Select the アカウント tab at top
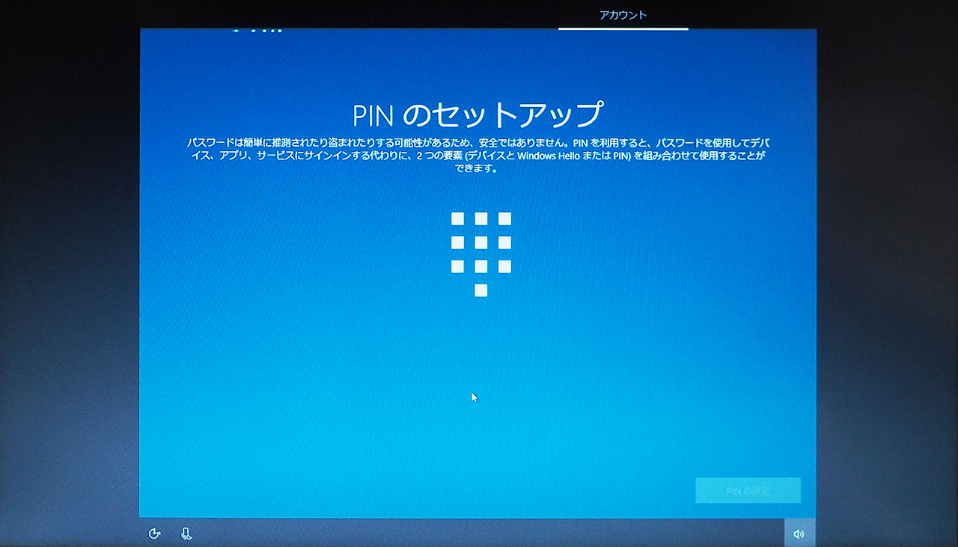The height and width of the screenshot is (547, 958). [623, 15]
